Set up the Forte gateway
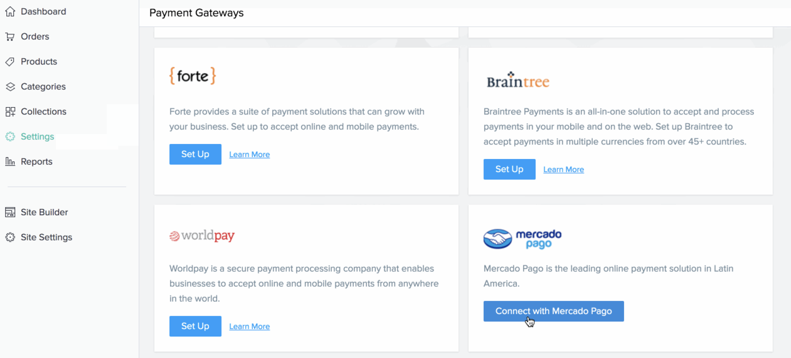 tap(195, 154)
